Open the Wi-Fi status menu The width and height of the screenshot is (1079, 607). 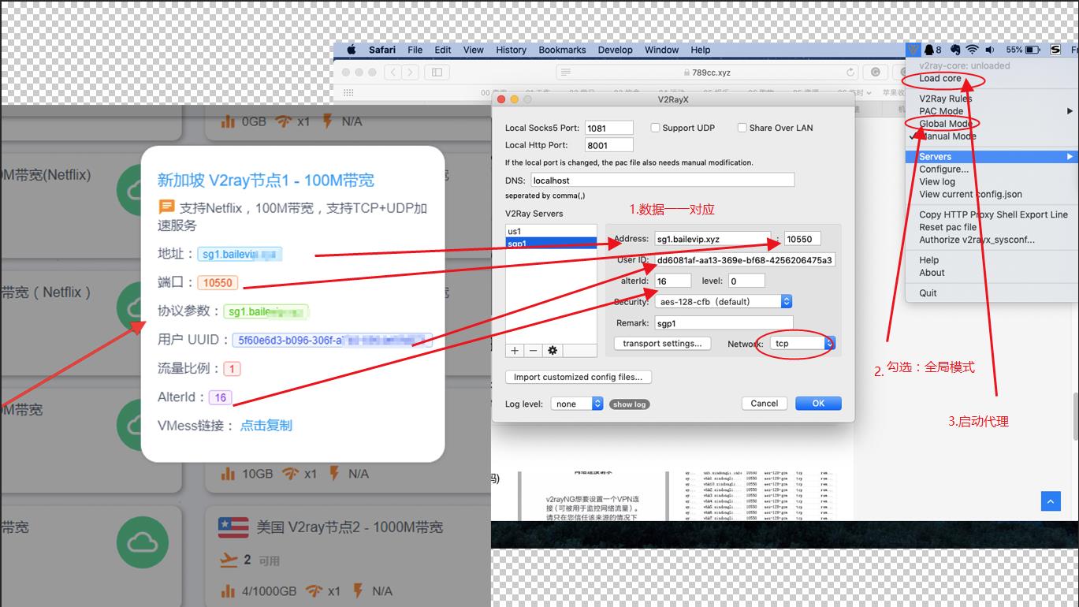(973, 50)
